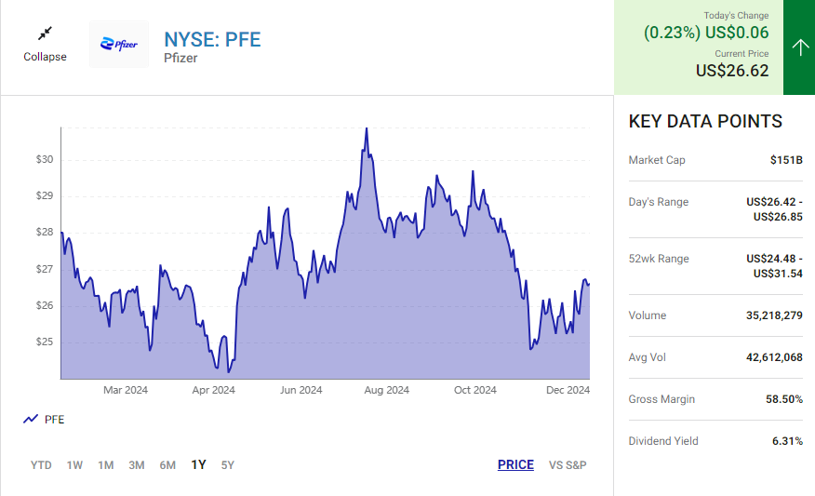
Task: Switch chart to 3M range
Action: click(137, 464)
